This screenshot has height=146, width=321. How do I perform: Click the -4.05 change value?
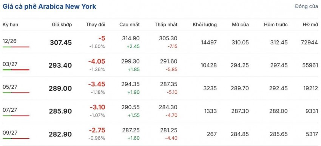97,61
